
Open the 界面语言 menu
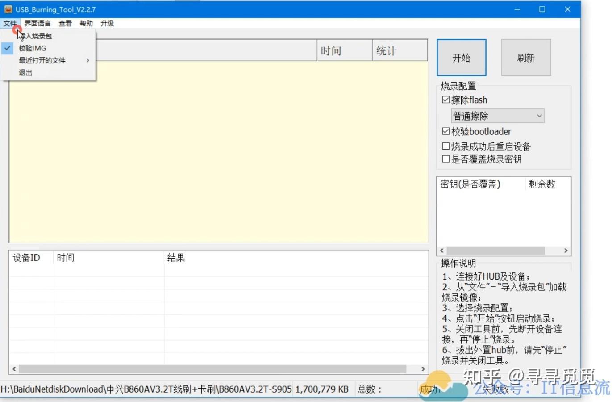[37, 23]
